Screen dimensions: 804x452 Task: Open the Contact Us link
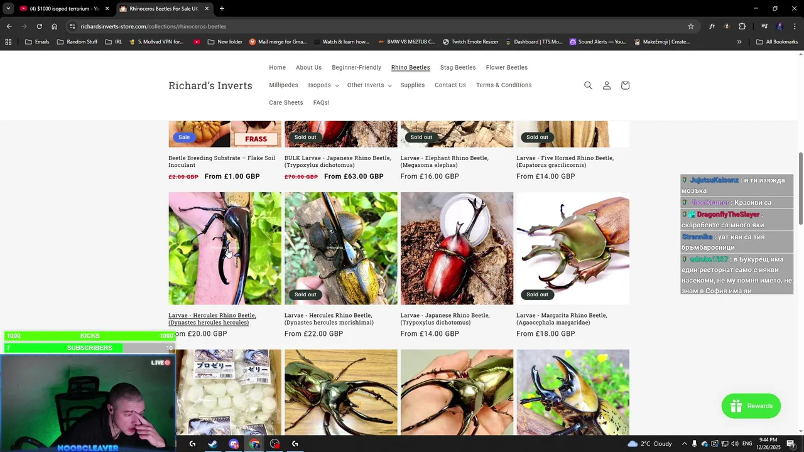pyautogui.click(x=450, y=85)
